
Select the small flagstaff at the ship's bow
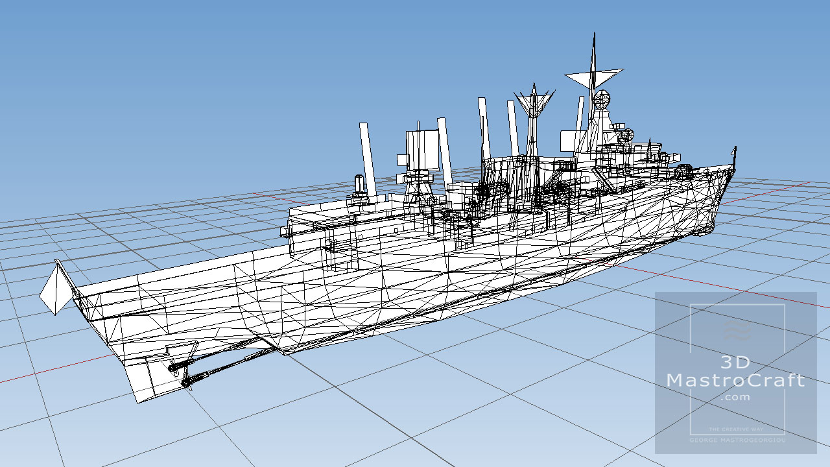tap(734, 154)
